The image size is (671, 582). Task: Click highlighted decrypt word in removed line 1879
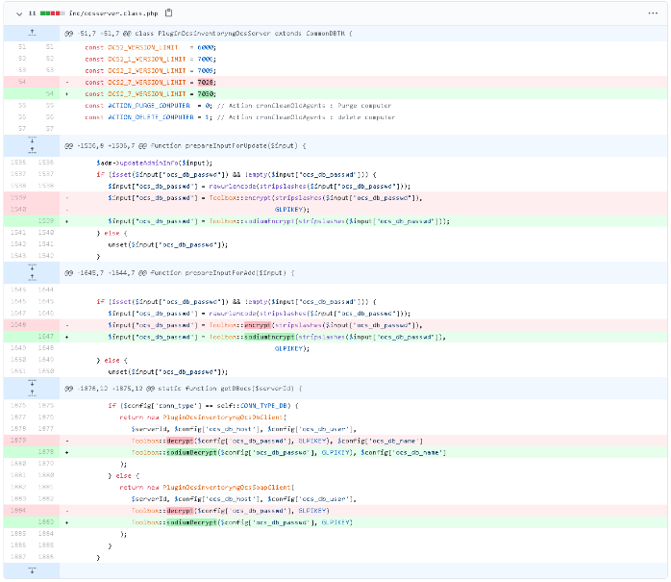pos(180,441)
